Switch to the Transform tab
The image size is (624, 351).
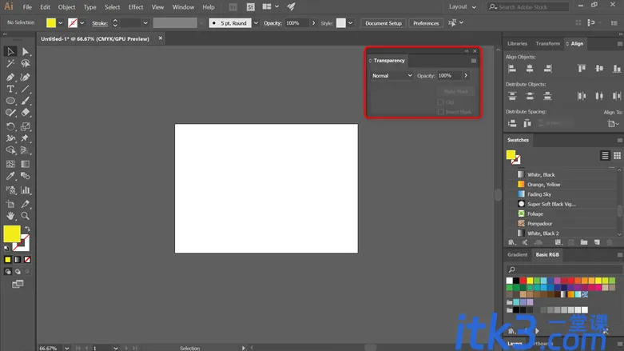coord(547,43)
